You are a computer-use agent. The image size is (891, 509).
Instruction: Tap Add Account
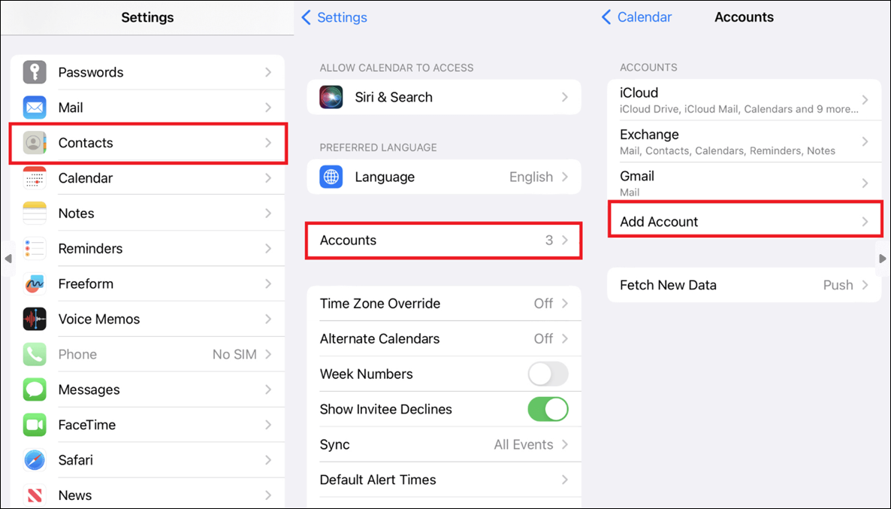click(744, 221)
